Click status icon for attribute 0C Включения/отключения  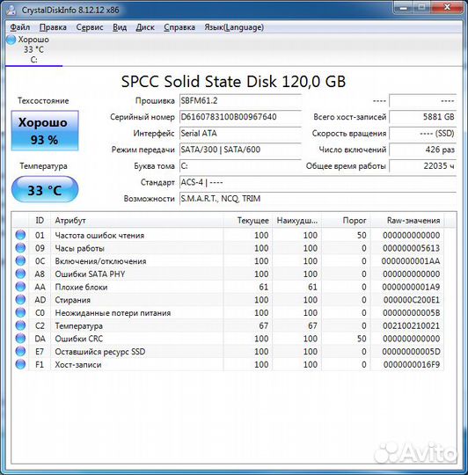[20, 261]
